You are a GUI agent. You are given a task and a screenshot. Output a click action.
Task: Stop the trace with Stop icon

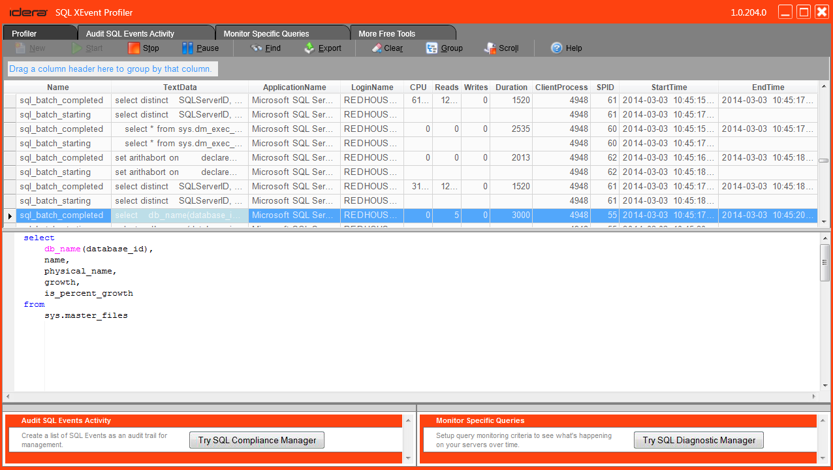tap(134, 48)
